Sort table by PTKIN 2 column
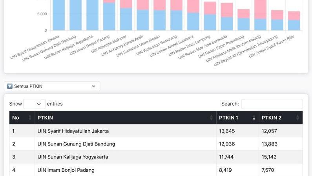 281,118
